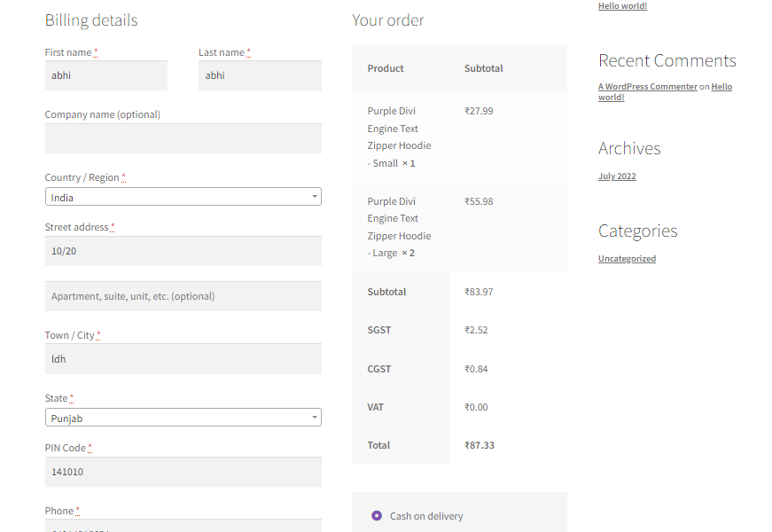Screen dimensions: 772x532
Task: Click the ₹27.99 price of the Small hoodie
Action: point(479,111)
